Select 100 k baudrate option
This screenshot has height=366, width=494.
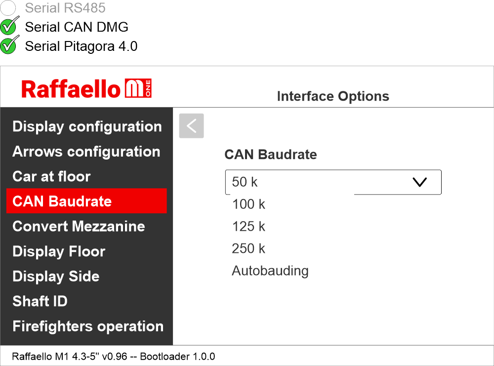(248, 204)
